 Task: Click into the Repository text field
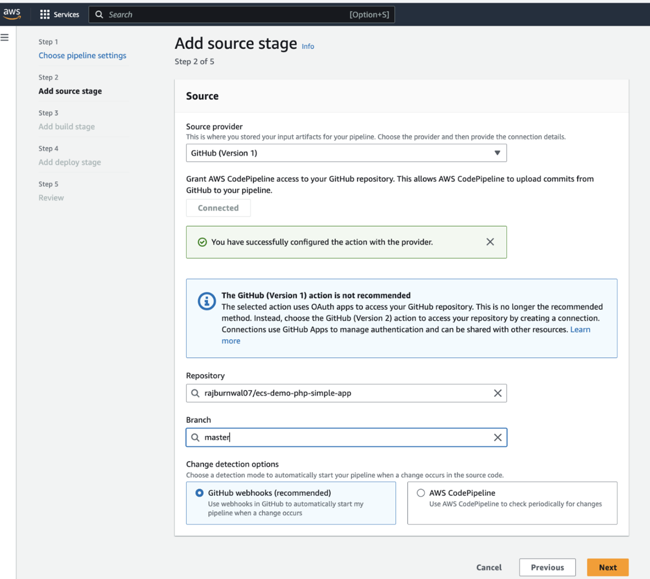pos(346,393)
